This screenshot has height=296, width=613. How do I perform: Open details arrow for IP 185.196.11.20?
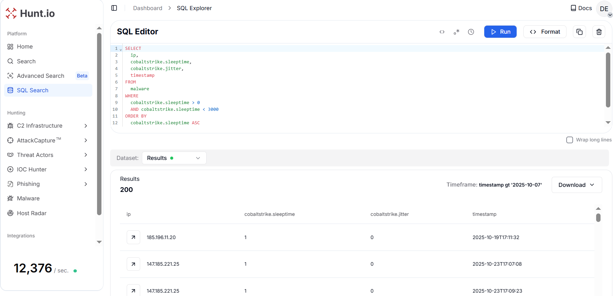[133, 237]
